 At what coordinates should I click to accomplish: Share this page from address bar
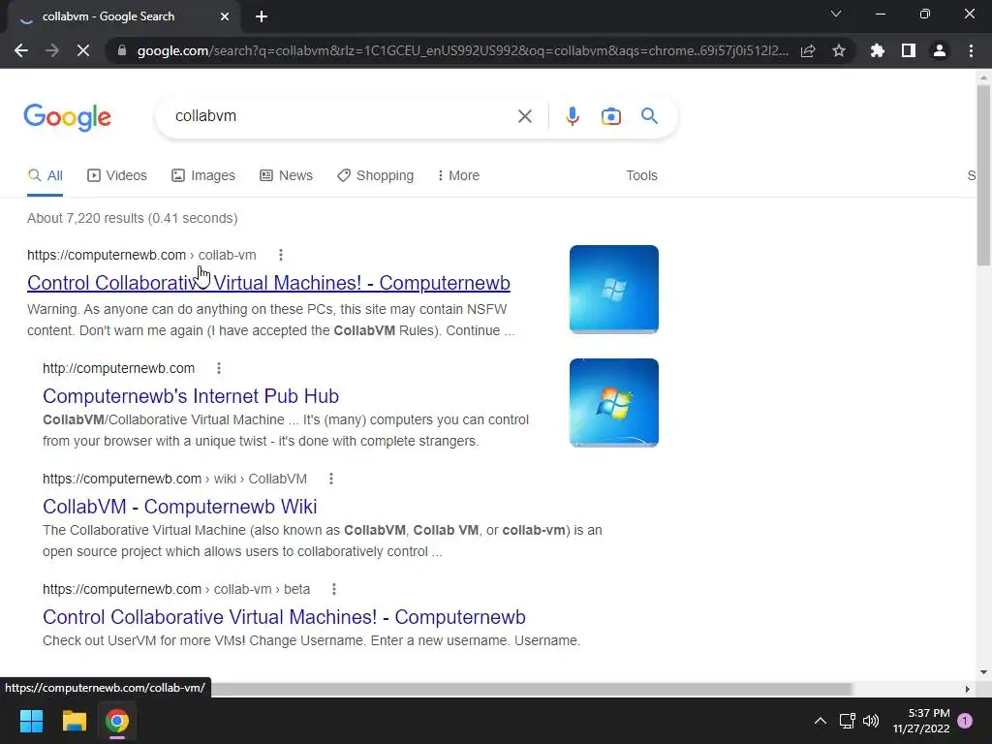(808, 50)
